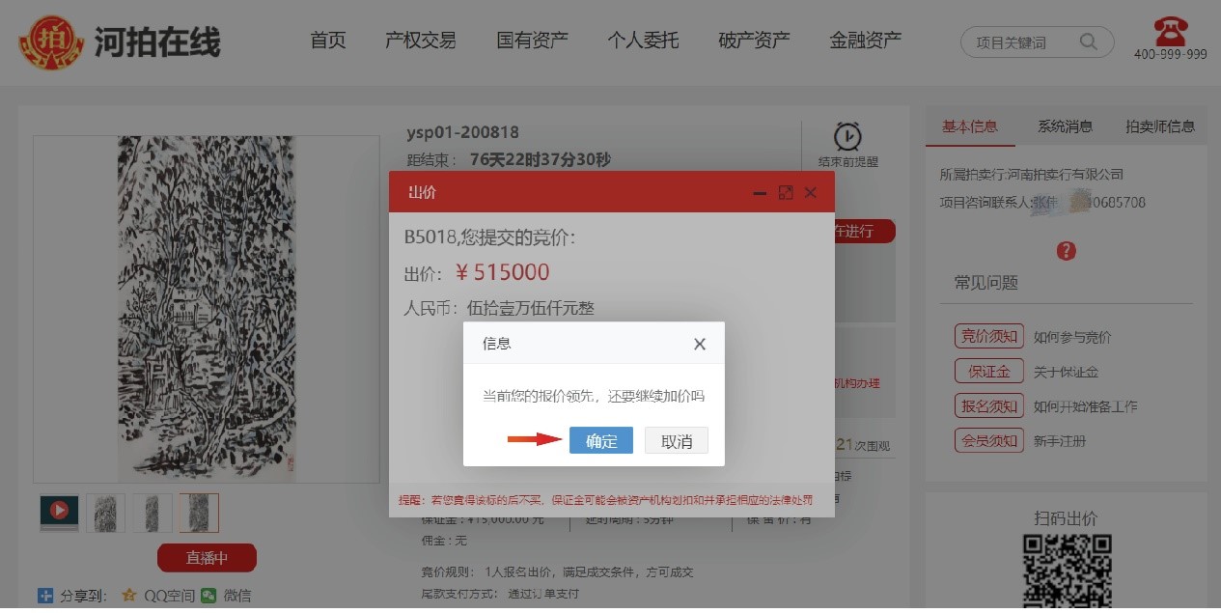Open the 产权交易 menu

[421, 41]
